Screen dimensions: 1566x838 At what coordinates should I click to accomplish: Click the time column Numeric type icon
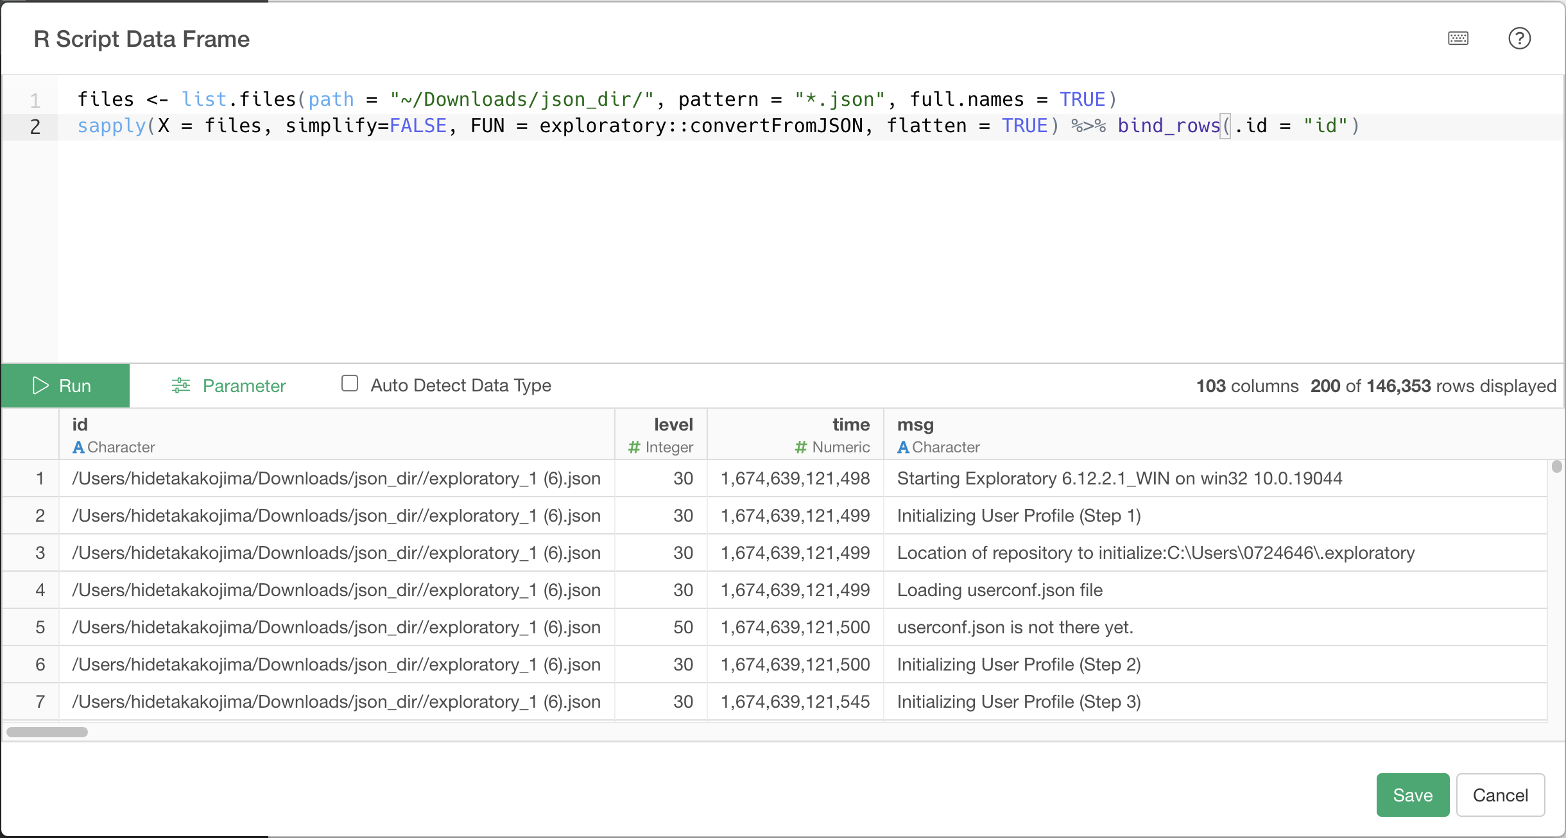pyautogui.click(x=801, y=447)
